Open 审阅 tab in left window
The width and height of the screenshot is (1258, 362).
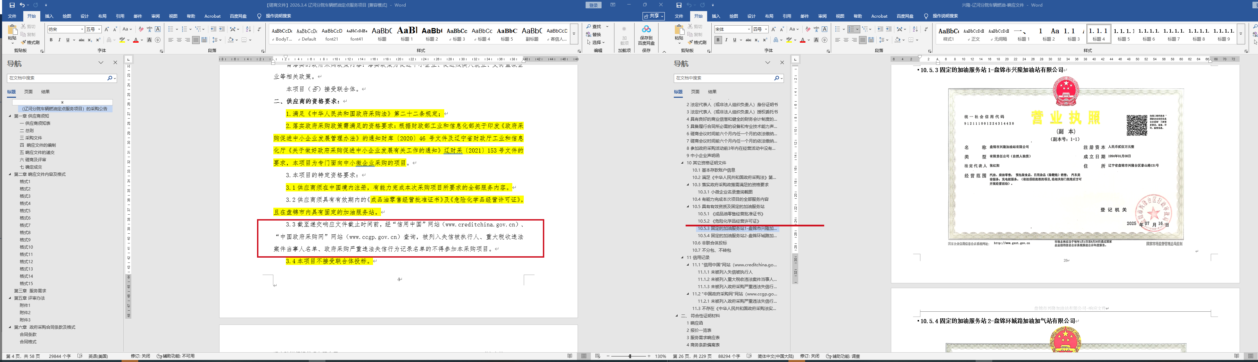coord(155,16)
